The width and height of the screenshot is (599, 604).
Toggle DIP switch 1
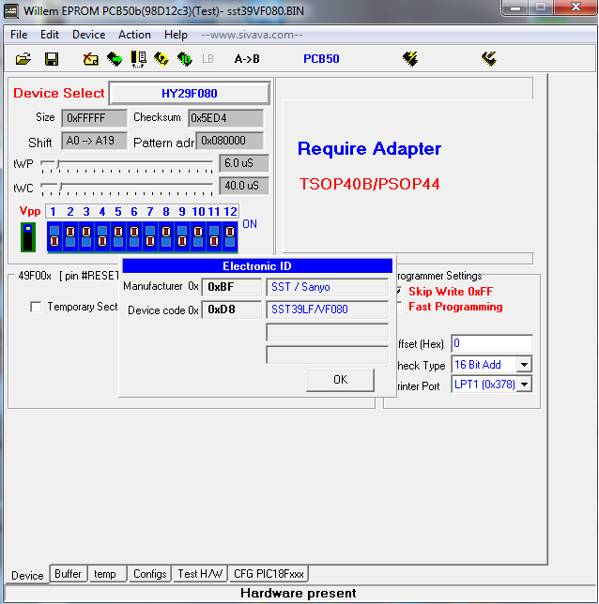click(x=54, y=236)
